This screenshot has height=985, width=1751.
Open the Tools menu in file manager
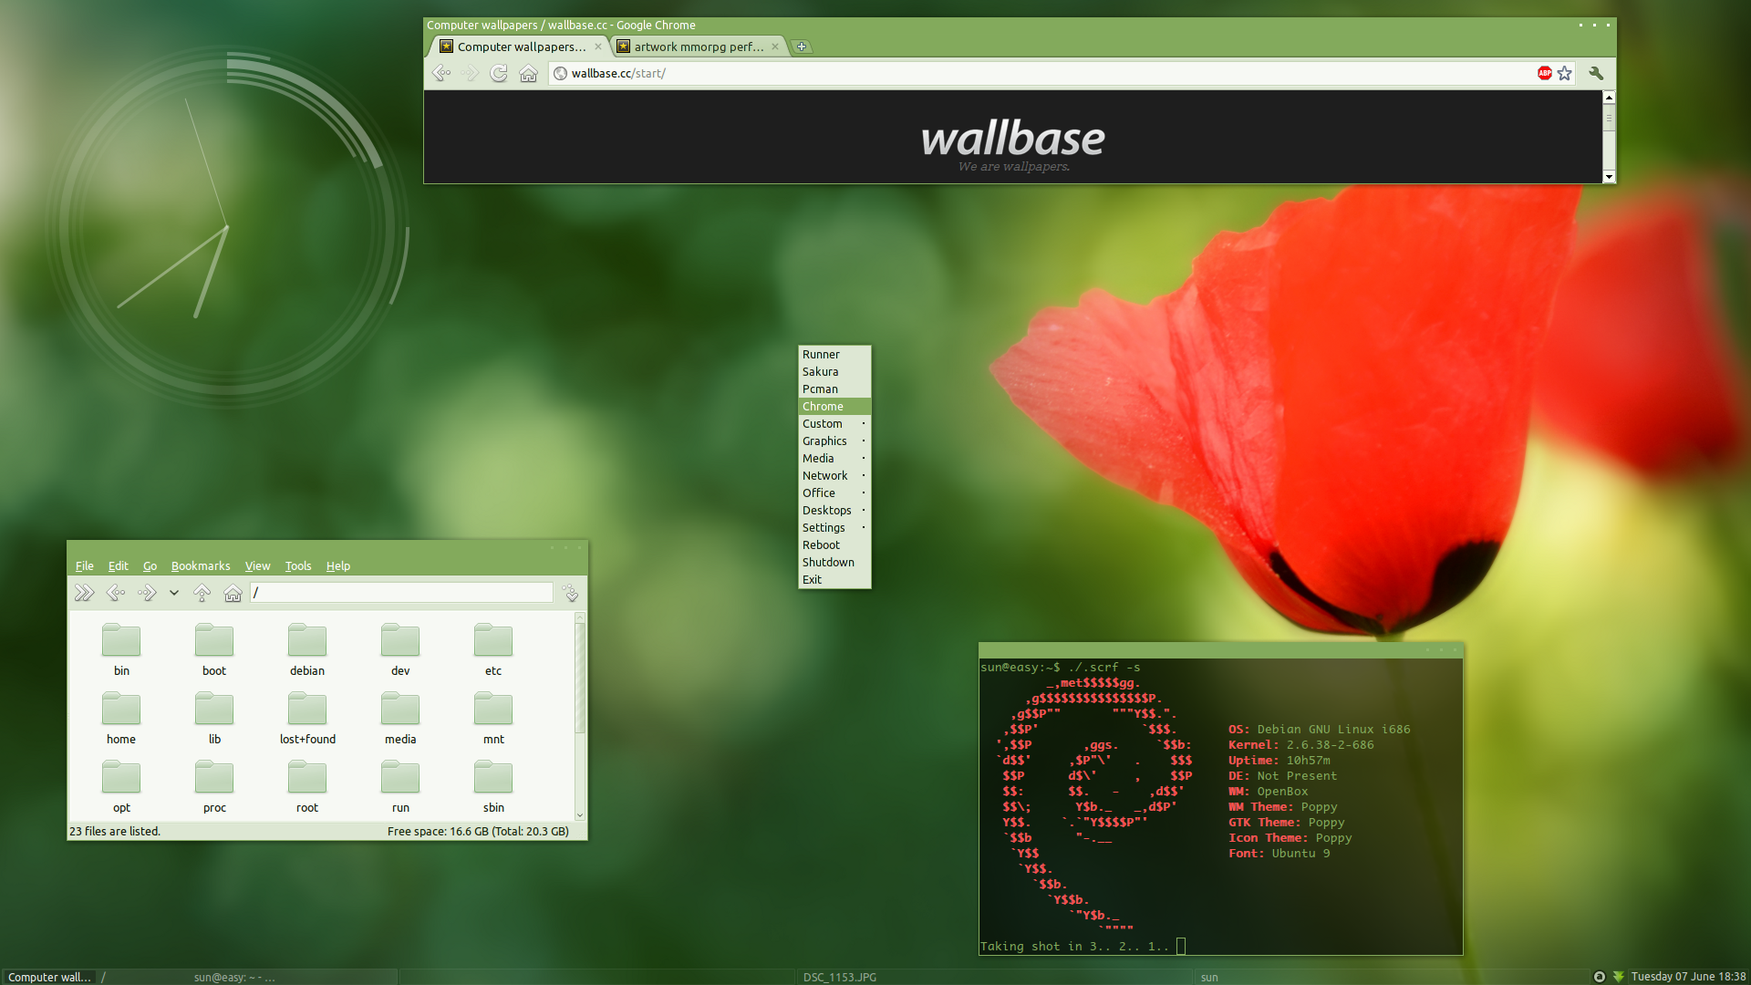(298, 565)
